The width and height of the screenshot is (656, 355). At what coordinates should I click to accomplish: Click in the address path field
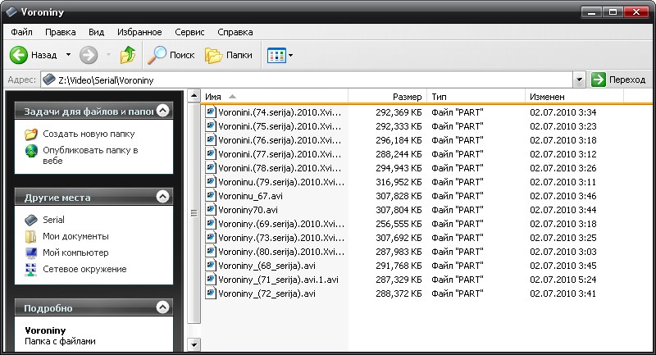tap(312, 80)
